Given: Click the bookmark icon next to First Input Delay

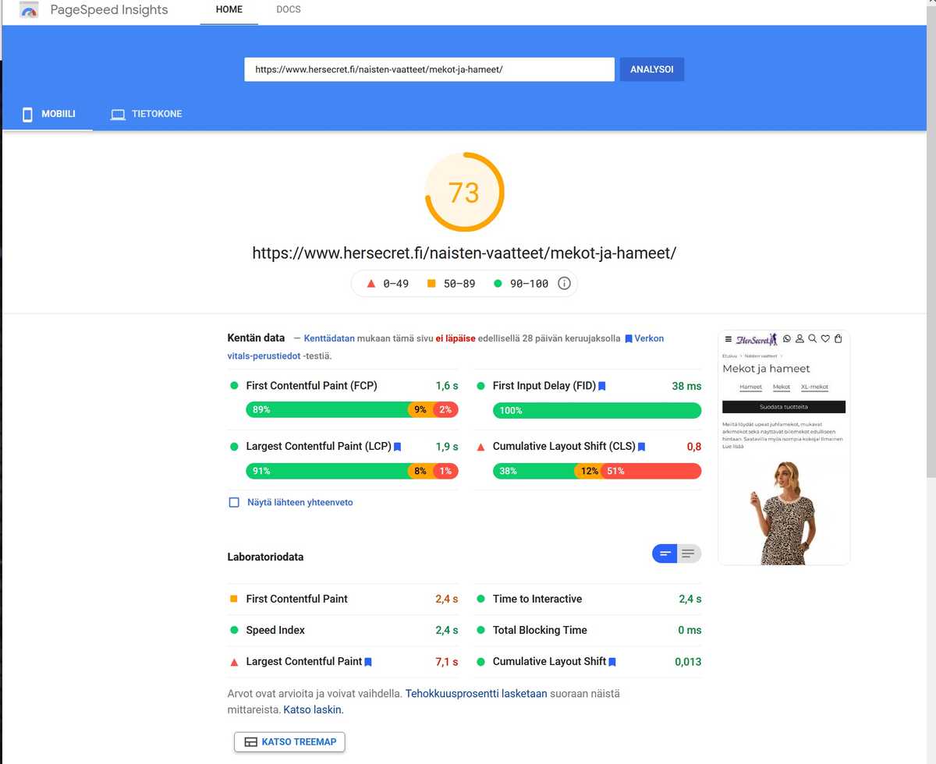Looking at the screenshot, I should (602, 386).
